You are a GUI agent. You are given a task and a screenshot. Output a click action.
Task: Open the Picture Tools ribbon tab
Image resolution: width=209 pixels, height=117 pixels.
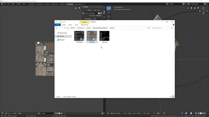click(x=85, y=25)
